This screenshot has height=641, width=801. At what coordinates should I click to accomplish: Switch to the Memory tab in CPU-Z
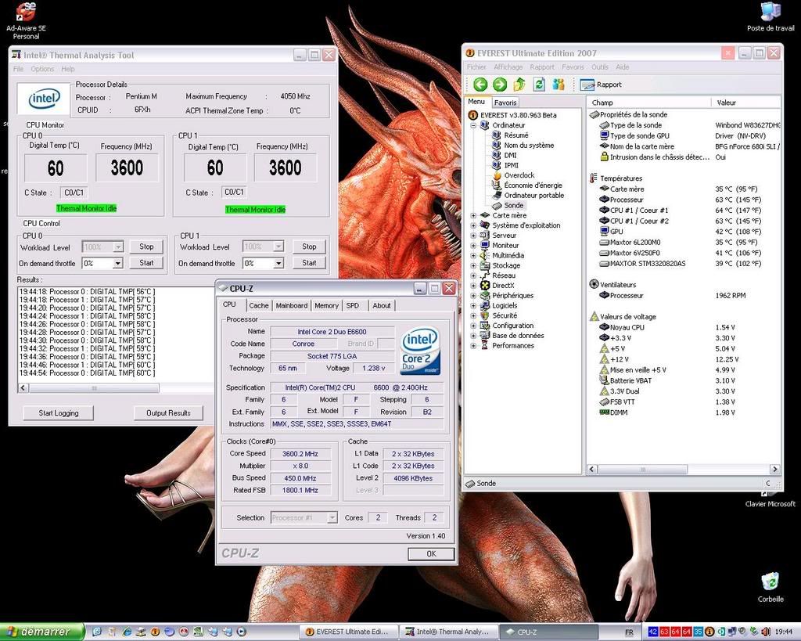(326, 305)
